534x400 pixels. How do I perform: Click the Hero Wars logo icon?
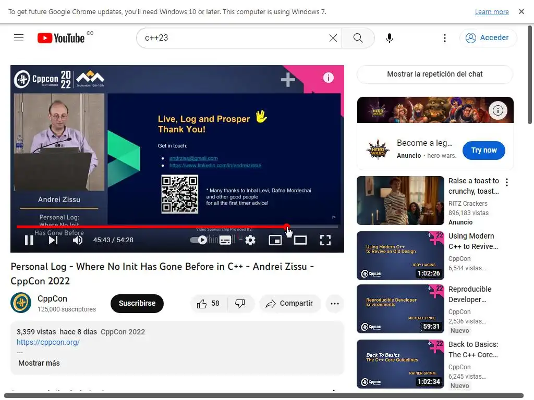pos(378,149)
